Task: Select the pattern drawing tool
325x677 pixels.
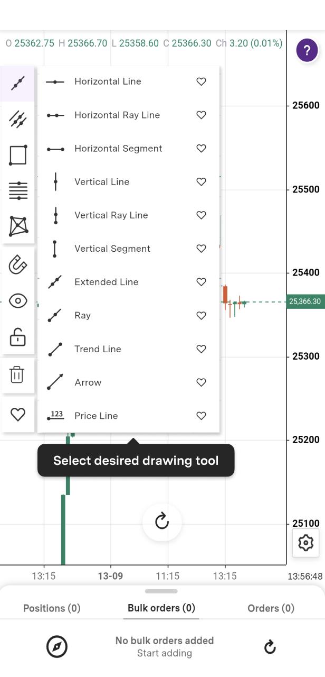Action: [x=18, y=226]
